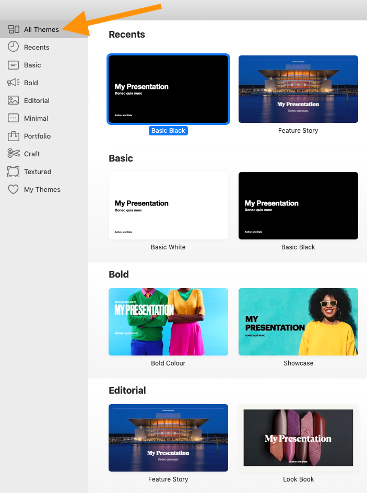Click the Minimal ellipsis box icon
Screen dimensions: 367x493
pos(13,118)
